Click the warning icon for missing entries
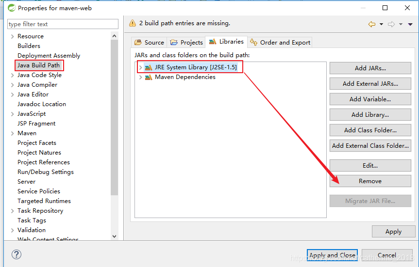Image resolution: width=419 pixels, height=267 pixels. point(133,23)
